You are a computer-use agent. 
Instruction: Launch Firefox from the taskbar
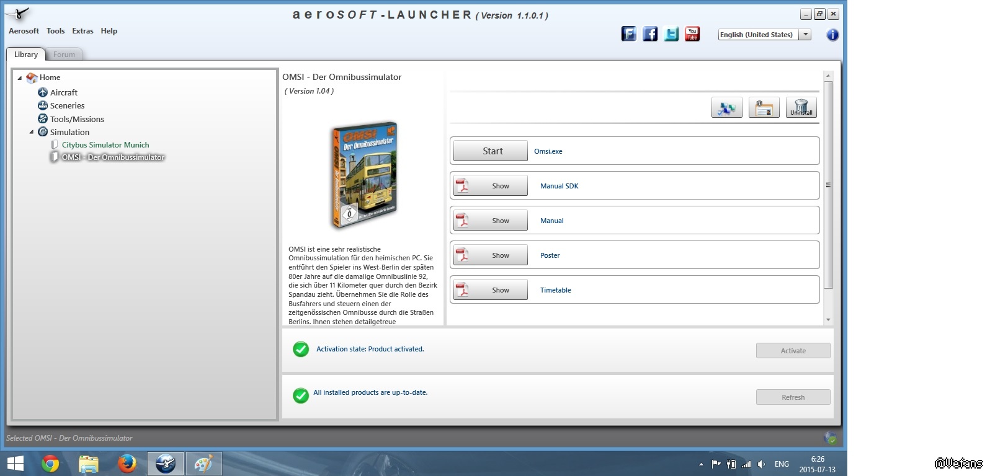coord(127,464)
